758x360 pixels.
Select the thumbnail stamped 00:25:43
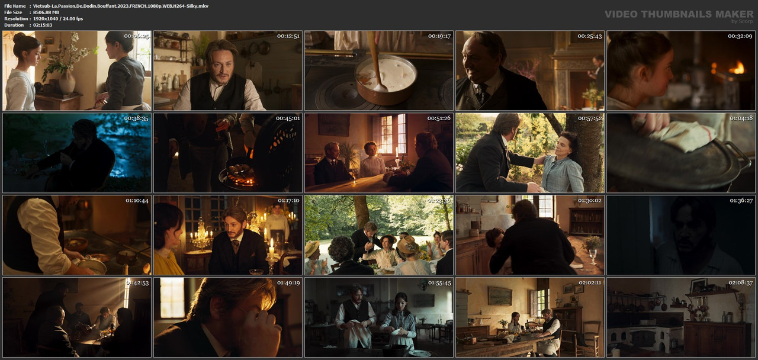pyautogui.click(x=530, y=70)
